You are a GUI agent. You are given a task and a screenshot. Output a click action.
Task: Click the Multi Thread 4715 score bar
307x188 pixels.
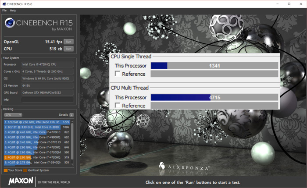pyautogui.click(x=214, y=97)
